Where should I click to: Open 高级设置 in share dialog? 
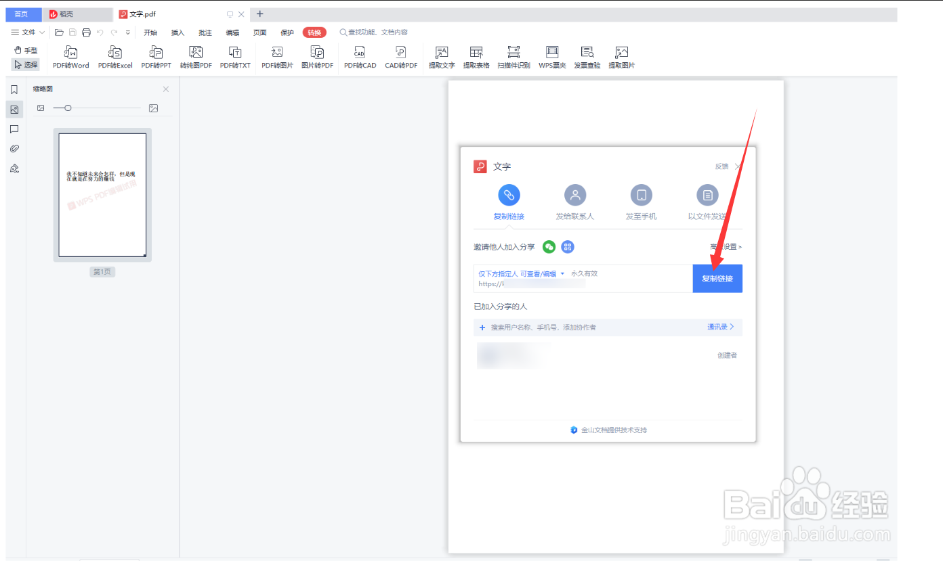coord(726,247)
